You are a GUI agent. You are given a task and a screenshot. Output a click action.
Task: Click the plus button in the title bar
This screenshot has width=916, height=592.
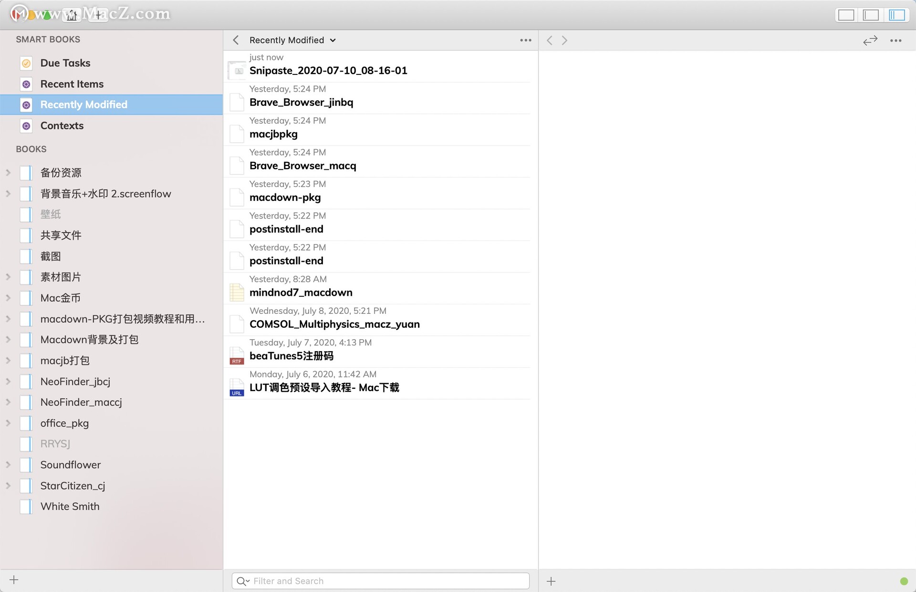click(x=98, y=15)
